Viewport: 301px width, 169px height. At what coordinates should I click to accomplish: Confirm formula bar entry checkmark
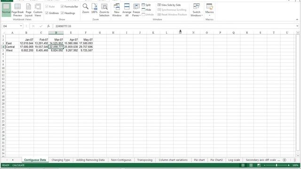coord(41,26)
